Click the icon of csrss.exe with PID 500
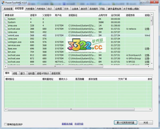 point(6,32)
